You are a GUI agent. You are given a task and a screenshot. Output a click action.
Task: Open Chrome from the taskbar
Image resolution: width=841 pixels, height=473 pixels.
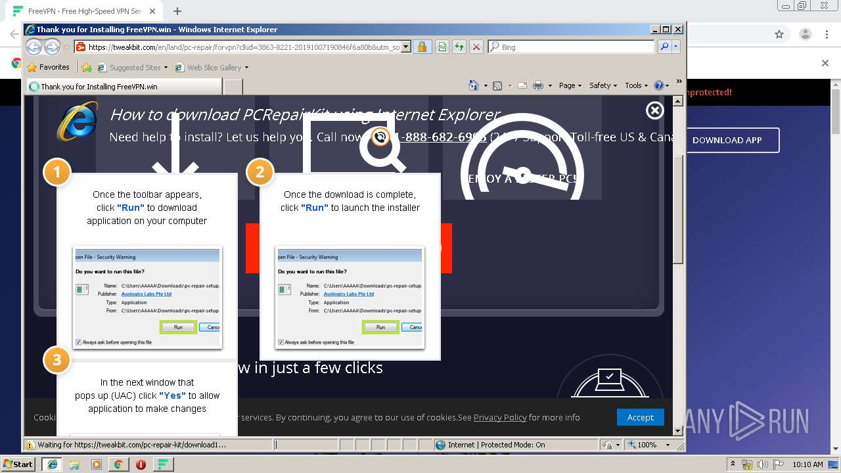coord(118,464)
